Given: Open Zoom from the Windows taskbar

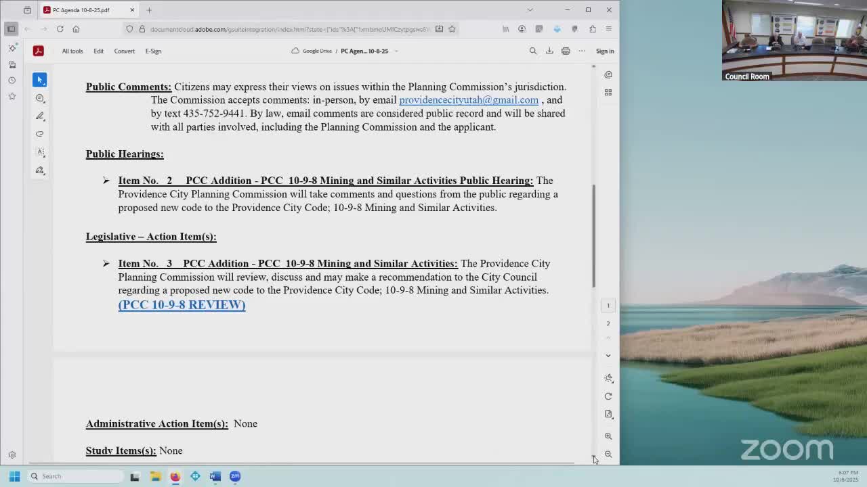Looking at the screenshot, I should pos(235,476).
